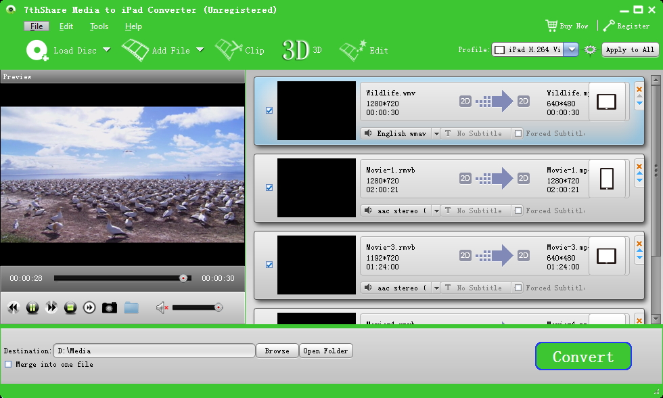663x398 pixels.
Task: Fast forward the preview video
Action: [x=51, y=307]
